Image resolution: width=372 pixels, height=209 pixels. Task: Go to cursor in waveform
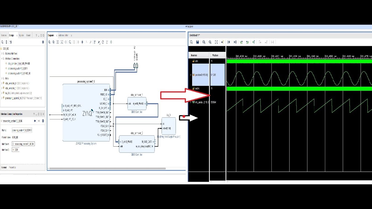pos(222,42)
